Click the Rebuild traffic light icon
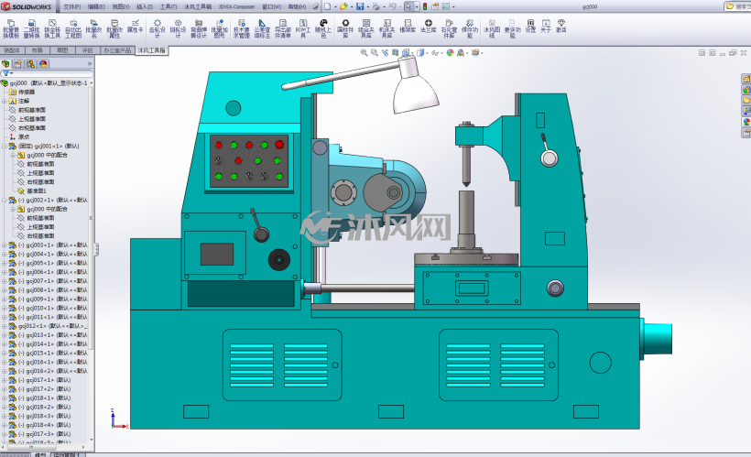751x457 pixels. pyautogui.click(x=425, y=6)
